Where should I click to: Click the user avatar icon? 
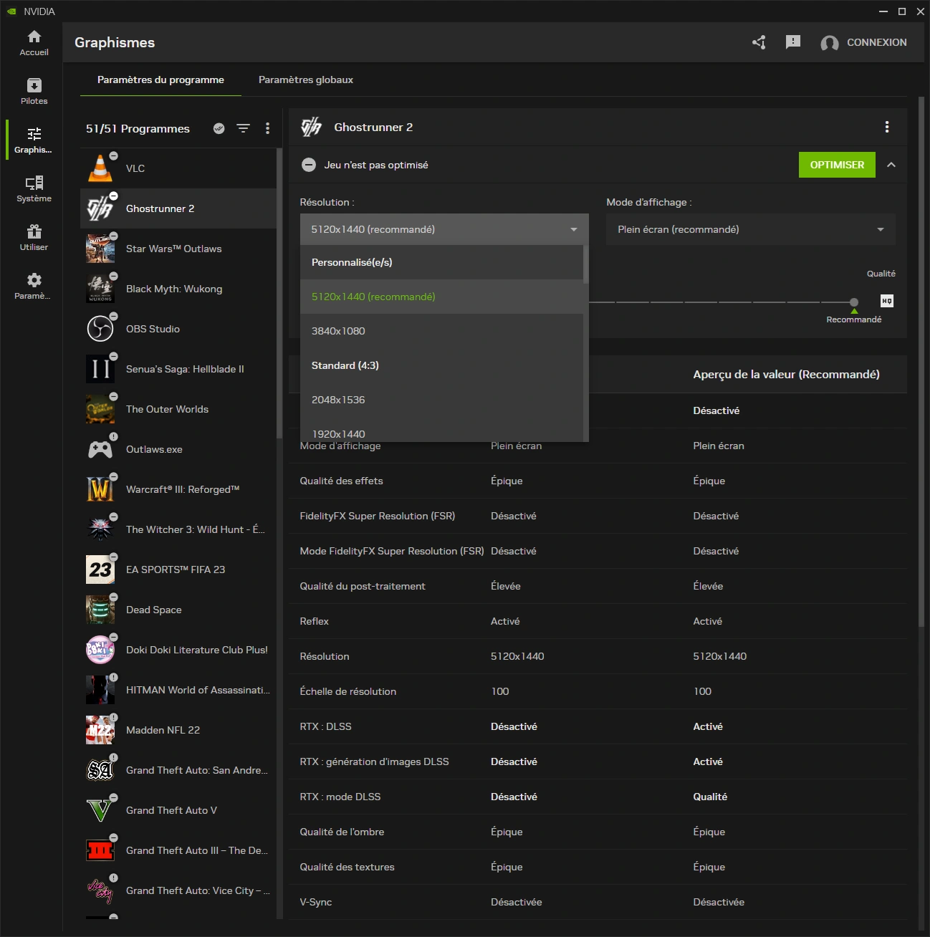(x=830, y=43)
